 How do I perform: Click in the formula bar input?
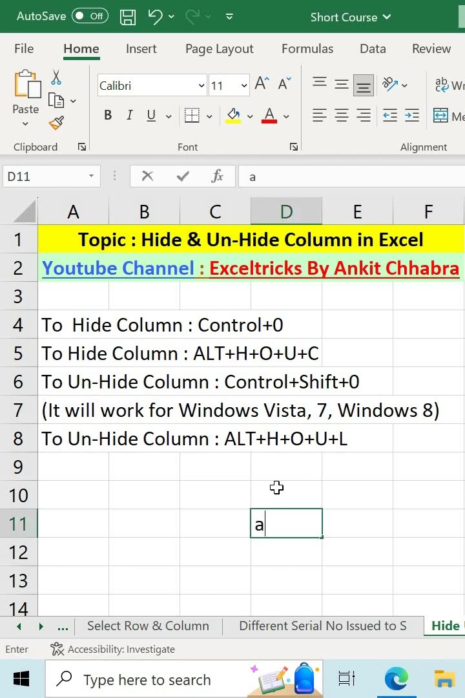pos(351,176)
